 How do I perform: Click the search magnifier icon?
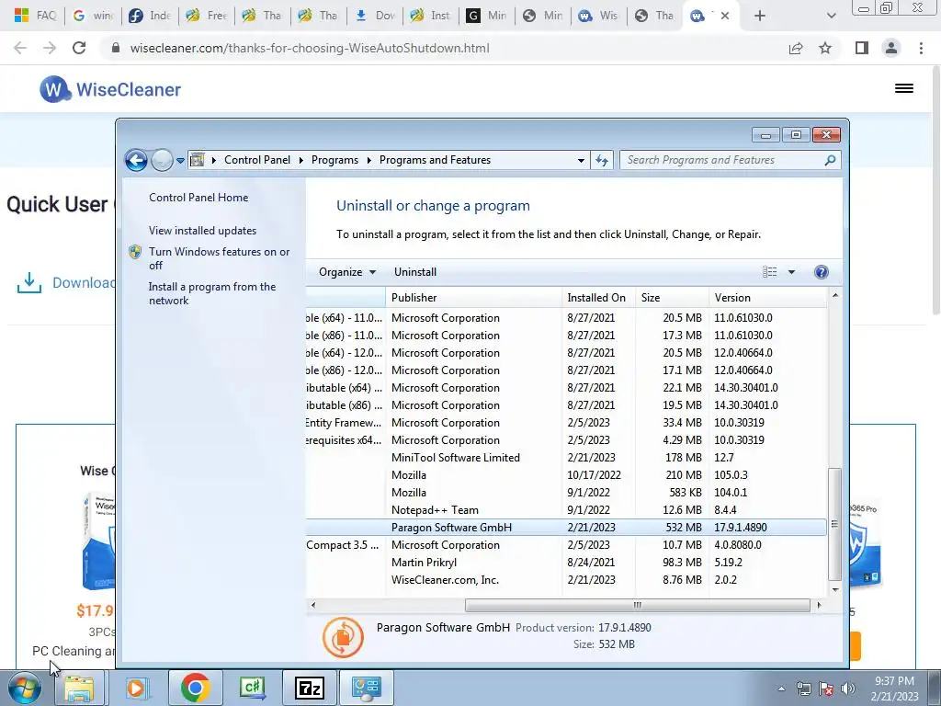tap(830, 160)
